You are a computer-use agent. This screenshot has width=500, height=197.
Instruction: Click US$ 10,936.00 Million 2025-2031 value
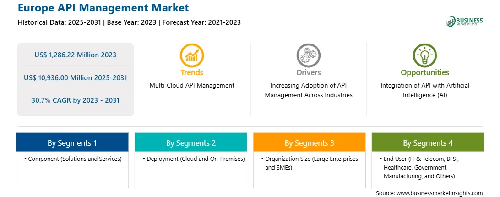(x=75, y=77)
